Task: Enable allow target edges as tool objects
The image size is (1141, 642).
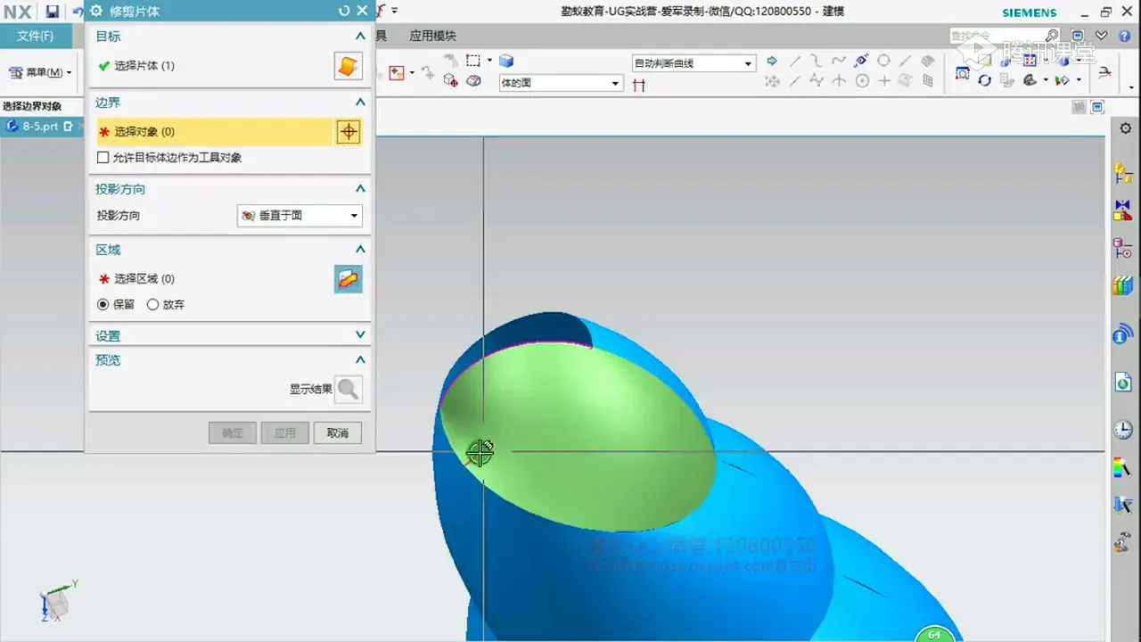Action: 103,158
